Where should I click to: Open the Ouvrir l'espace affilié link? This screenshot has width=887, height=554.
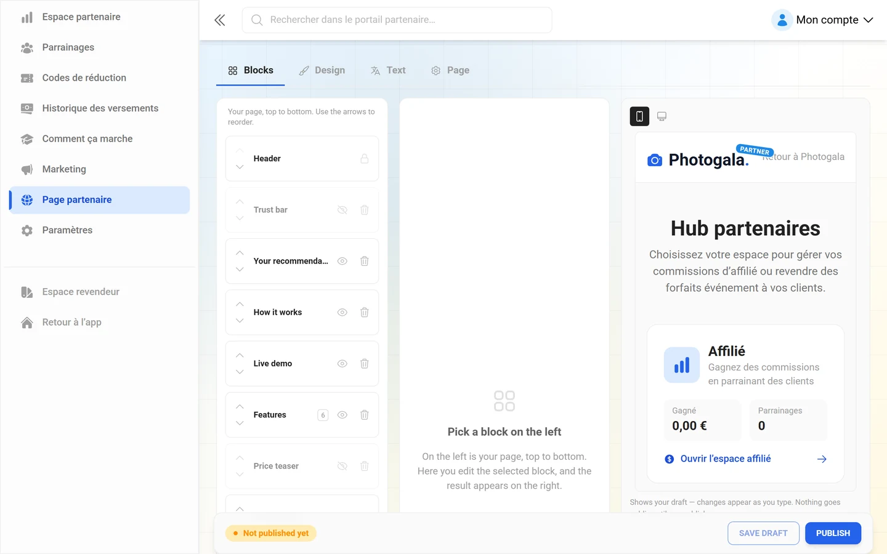coord(726,459)
